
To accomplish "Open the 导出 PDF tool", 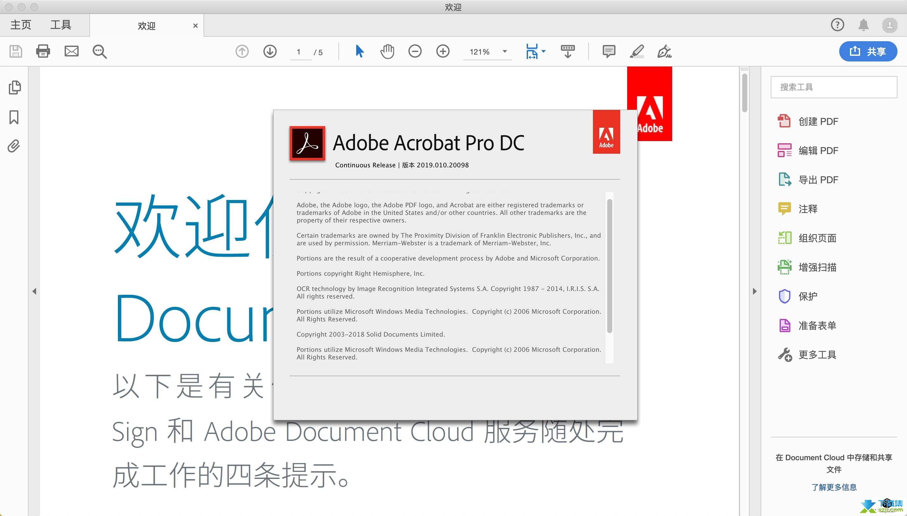I will pyautogui.click(x=808, y=180).
